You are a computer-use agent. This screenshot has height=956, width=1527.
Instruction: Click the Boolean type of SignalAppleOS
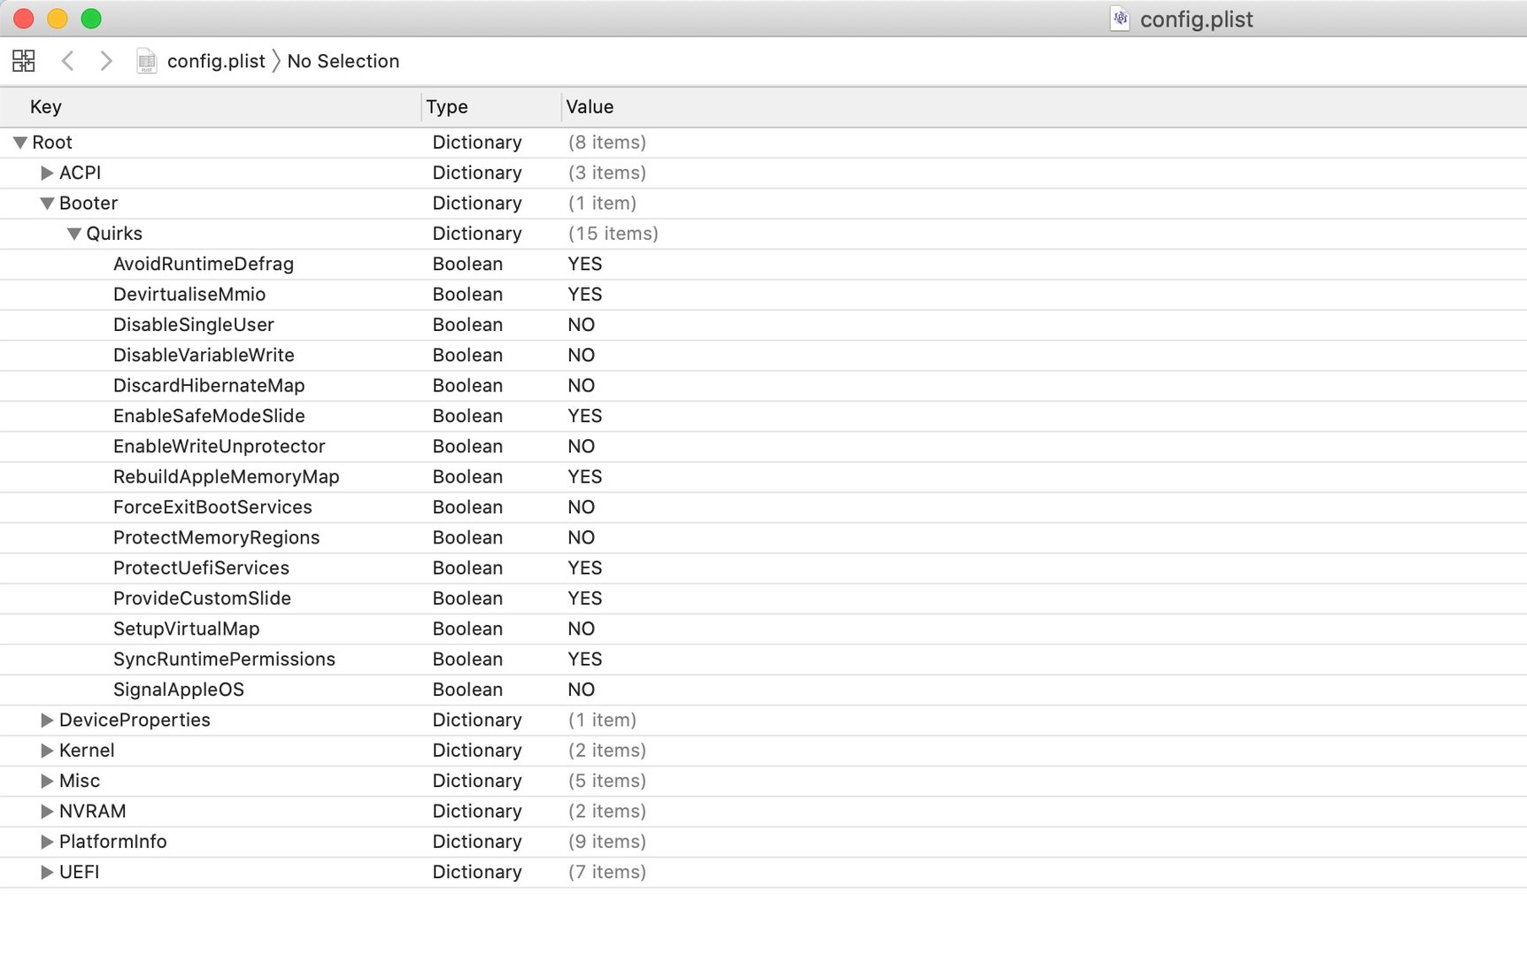(467, 690)
